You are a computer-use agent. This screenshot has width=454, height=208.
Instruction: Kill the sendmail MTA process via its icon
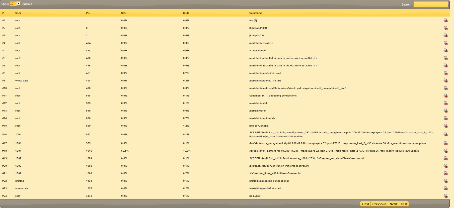tap(445, 96)
